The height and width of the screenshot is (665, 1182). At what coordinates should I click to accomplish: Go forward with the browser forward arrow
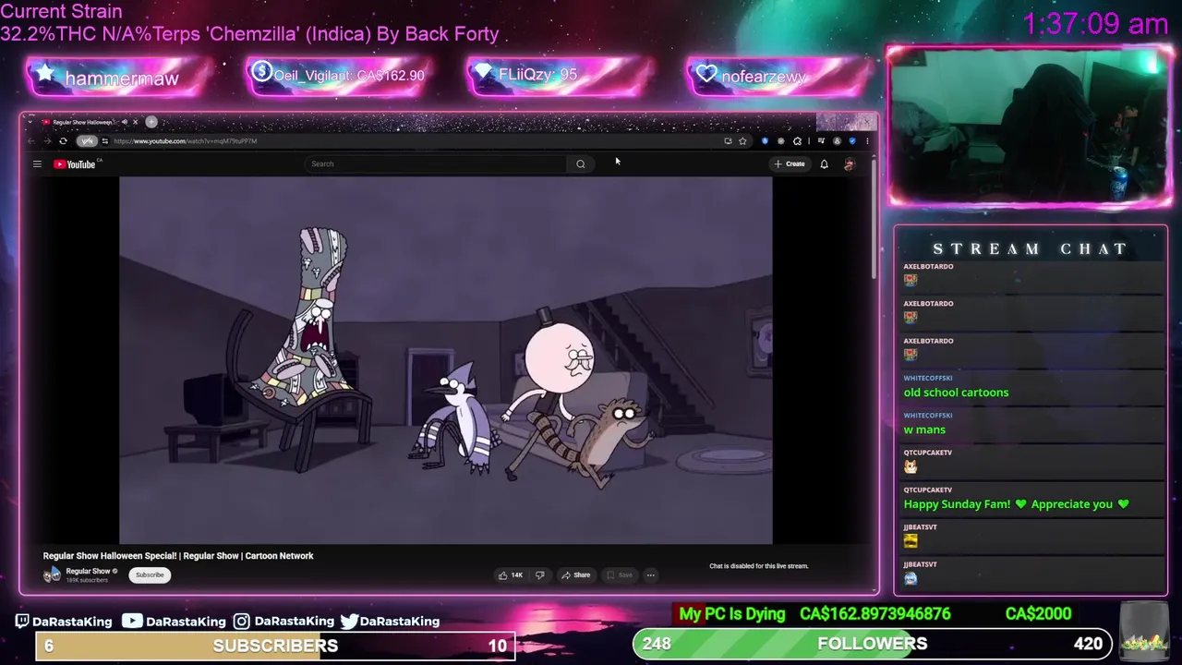47,141
